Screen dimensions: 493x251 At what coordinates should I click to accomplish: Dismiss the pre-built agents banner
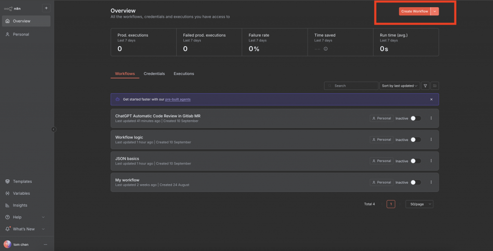tap(431, 100)
